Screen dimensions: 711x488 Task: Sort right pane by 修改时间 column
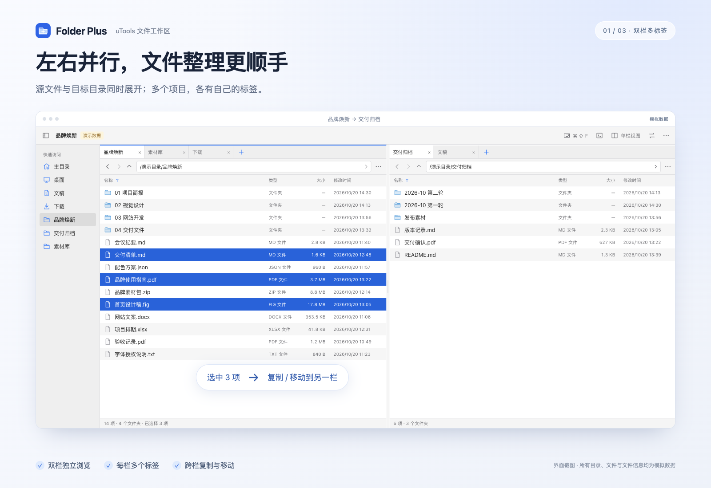pos(632,181)
